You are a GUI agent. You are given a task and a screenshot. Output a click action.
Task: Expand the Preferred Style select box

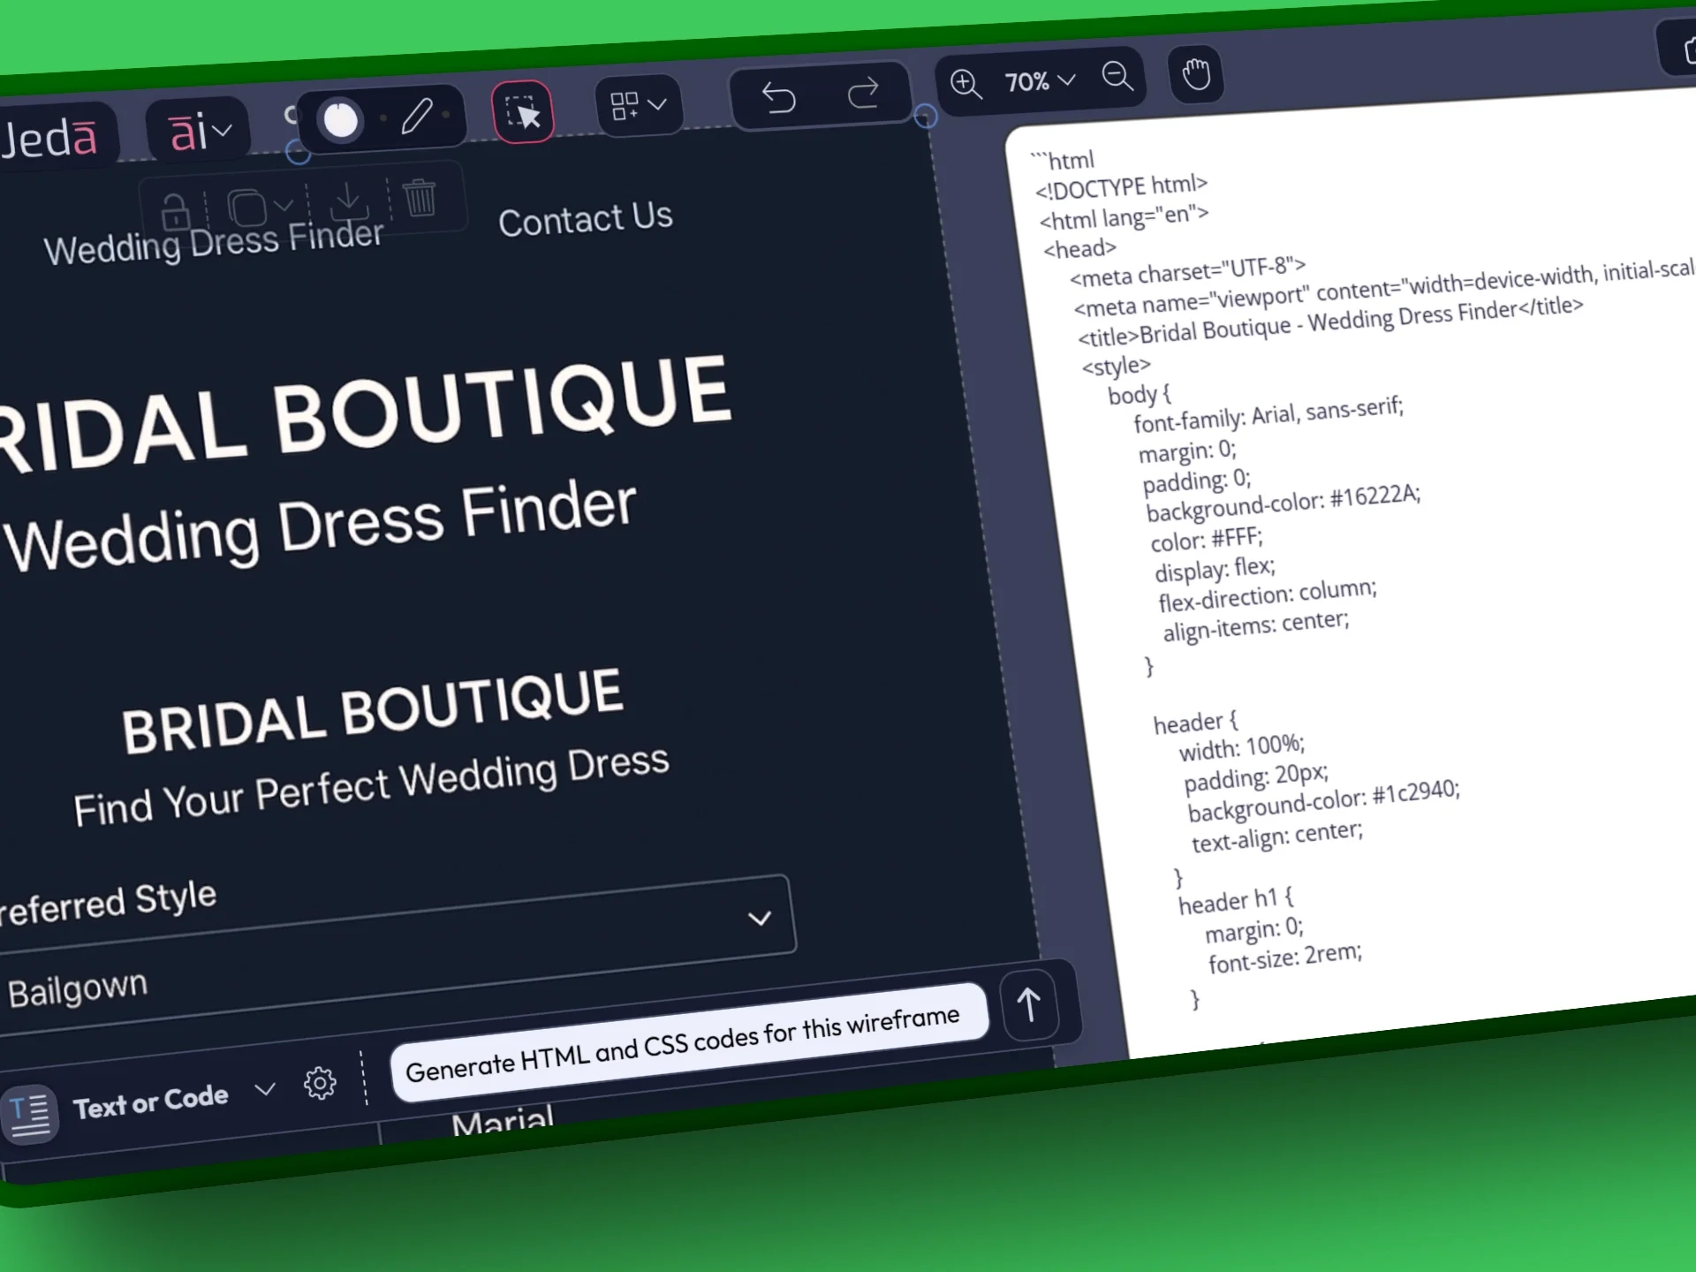759,919
